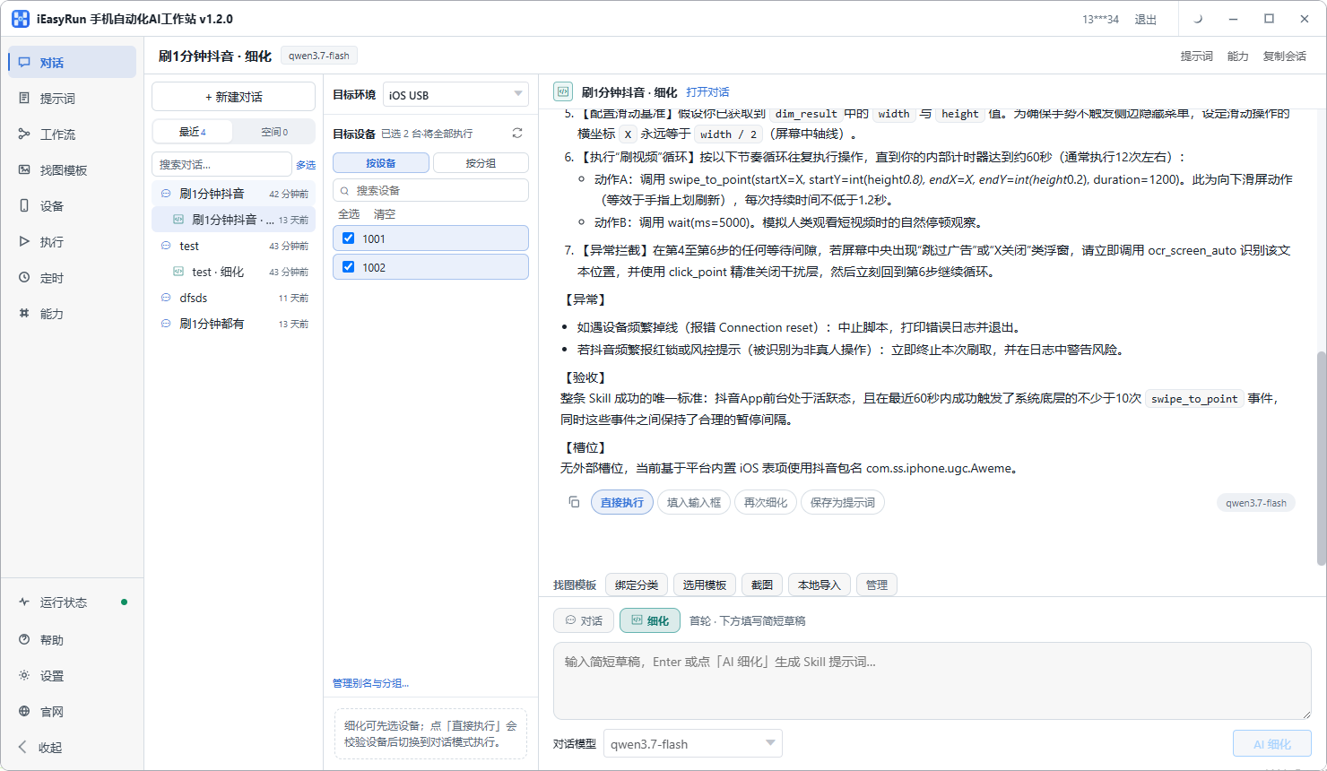Click the 能力 hash icon in sidebar
The image size is (1327, 771).
click(24, 314)
